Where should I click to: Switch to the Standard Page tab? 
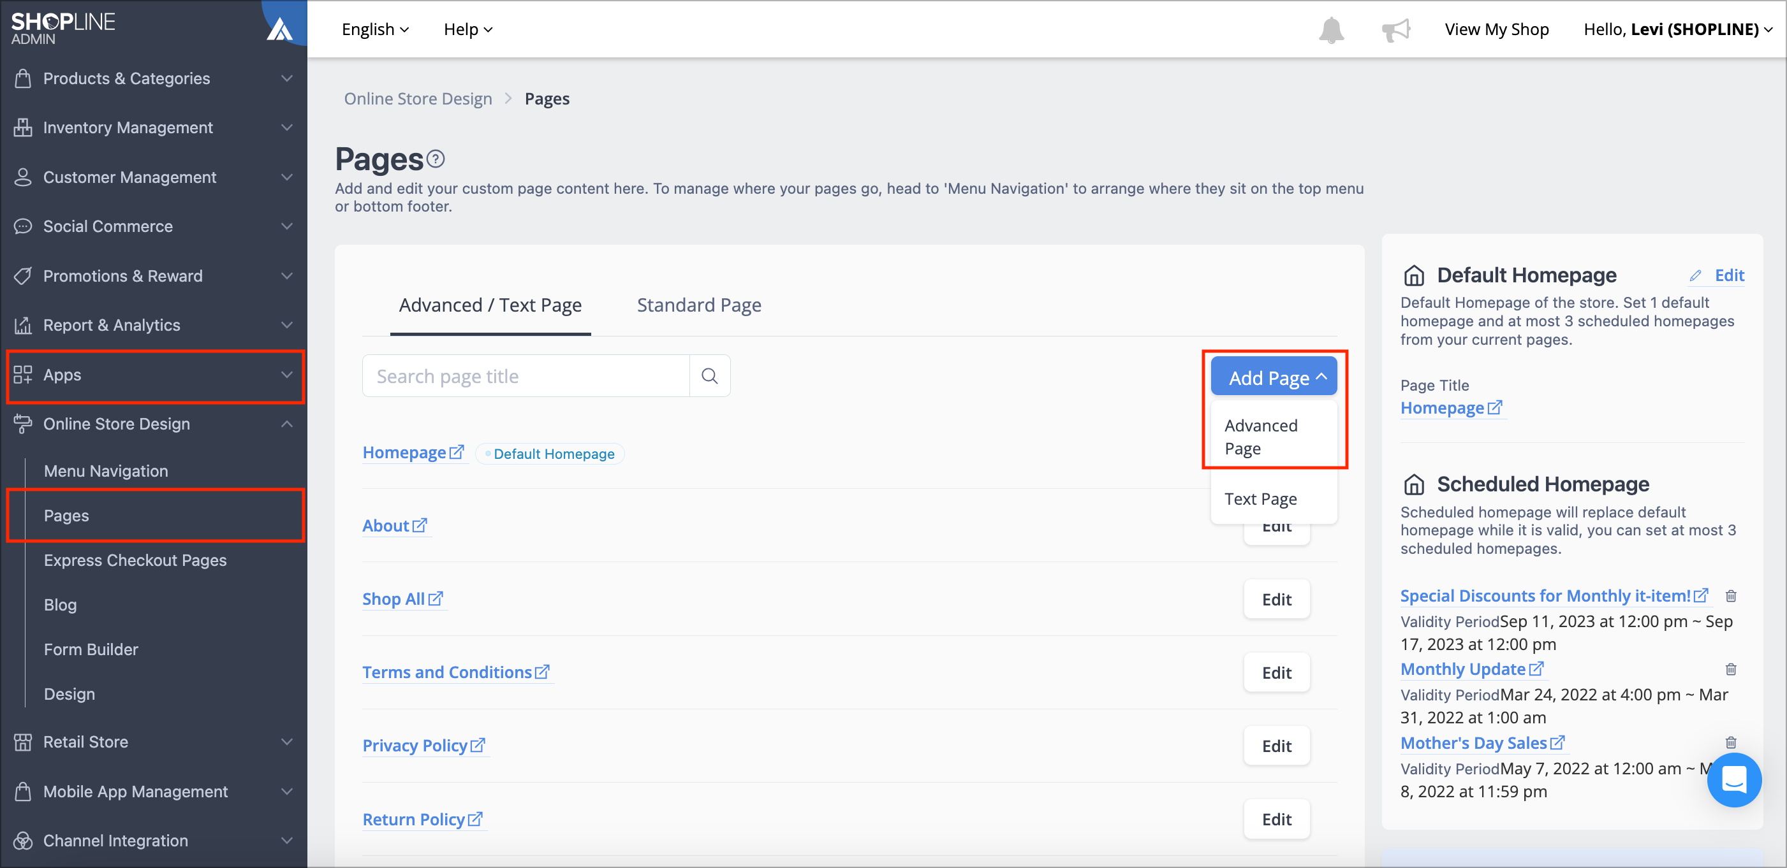point(698,305)
